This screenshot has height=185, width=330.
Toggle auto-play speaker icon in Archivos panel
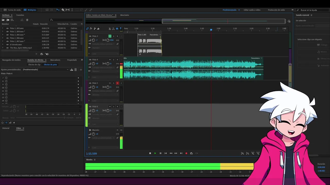[47, 54]
